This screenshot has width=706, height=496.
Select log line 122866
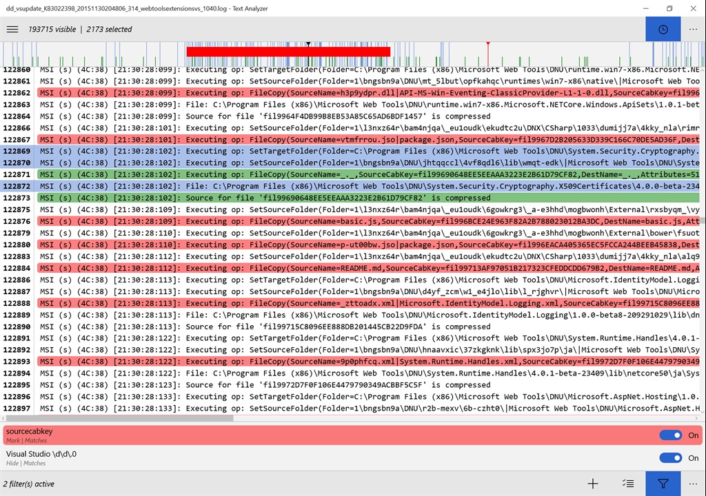(x=351, y=128)
